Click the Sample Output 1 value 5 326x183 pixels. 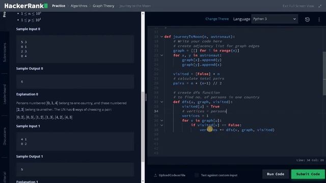(x=22, y=169)
